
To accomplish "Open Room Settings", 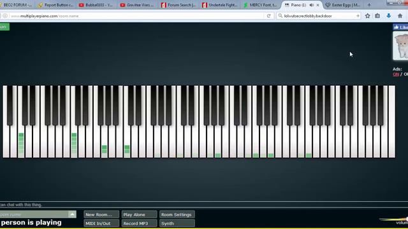I will (177, 214).
